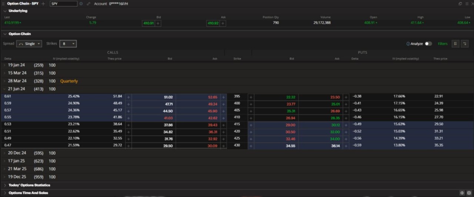
Task: Add a new tab next to Option Chain - SPY
Action: point(43,3)
